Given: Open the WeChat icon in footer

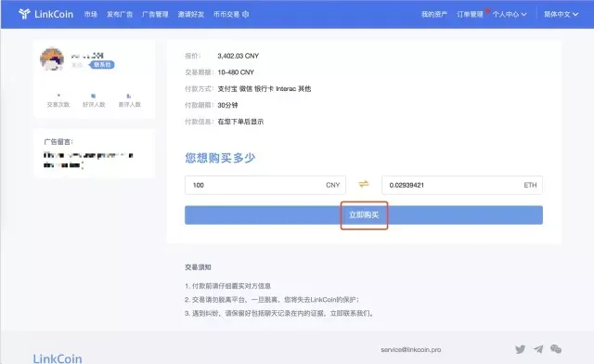Looking at the screenshot, I should coord(556,349).
